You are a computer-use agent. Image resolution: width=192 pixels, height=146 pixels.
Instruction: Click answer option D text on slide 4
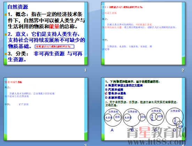click(114, 98)
